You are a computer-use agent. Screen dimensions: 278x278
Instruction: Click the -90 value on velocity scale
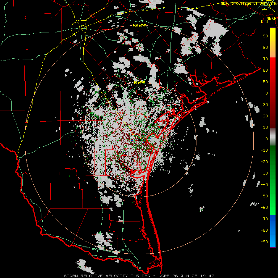pos(264,242)
